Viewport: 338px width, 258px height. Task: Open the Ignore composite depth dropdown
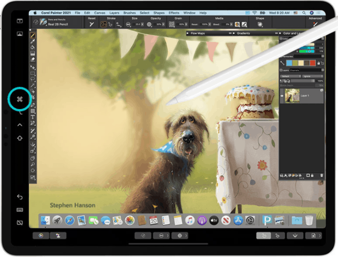click(x=313, y=76)
